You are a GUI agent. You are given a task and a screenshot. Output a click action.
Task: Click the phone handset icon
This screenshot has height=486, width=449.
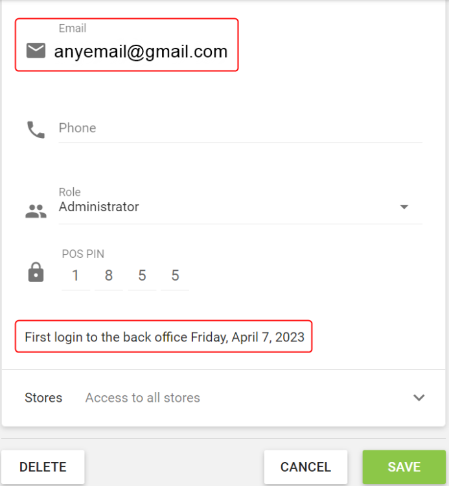pos(36,130)
